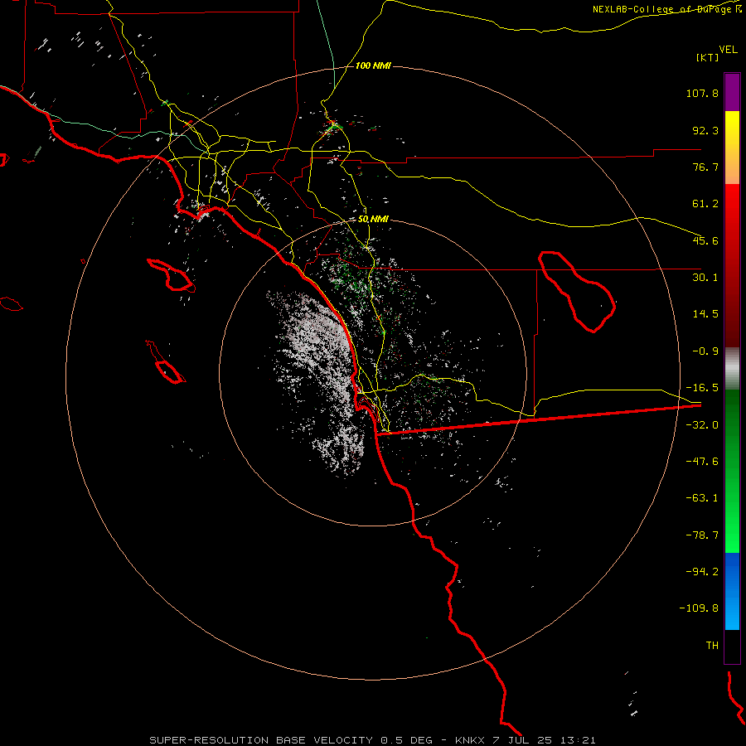Click the 76.7 velocity scale value

pos(705,167)
